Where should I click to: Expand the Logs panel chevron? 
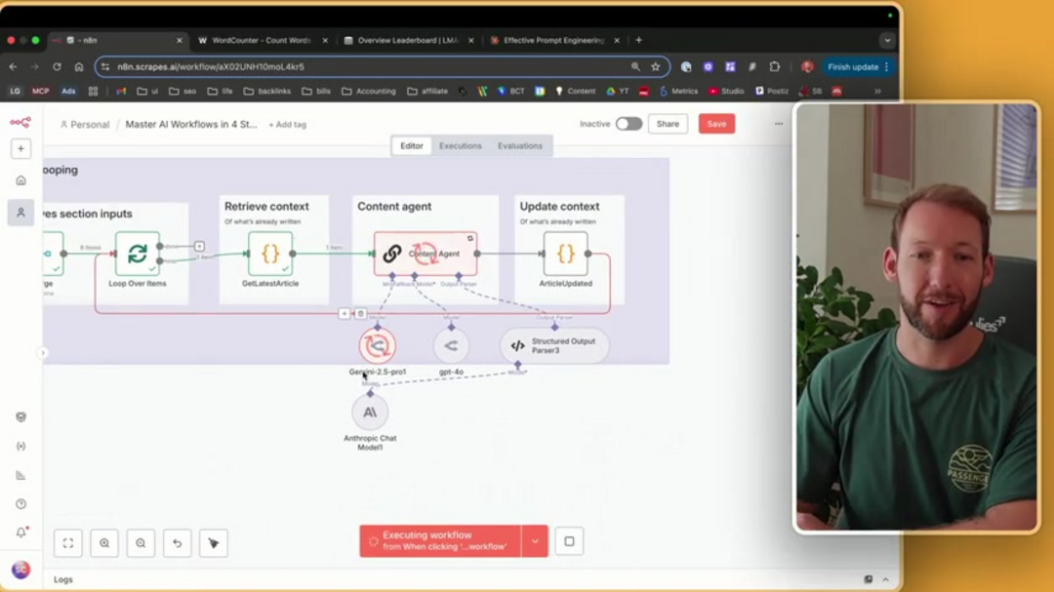886,579
